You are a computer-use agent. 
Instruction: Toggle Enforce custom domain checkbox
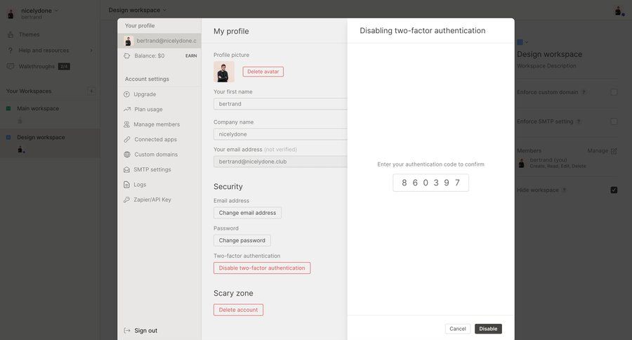click(x=614, y=92)
